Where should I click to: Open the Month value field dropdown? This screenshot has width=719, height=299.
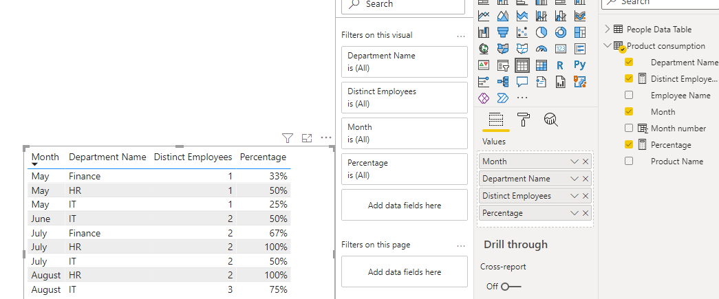[x=574, y=162]
